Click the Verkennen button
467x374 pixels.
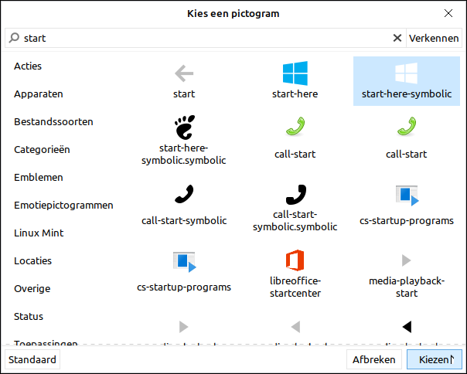point(434,38)
